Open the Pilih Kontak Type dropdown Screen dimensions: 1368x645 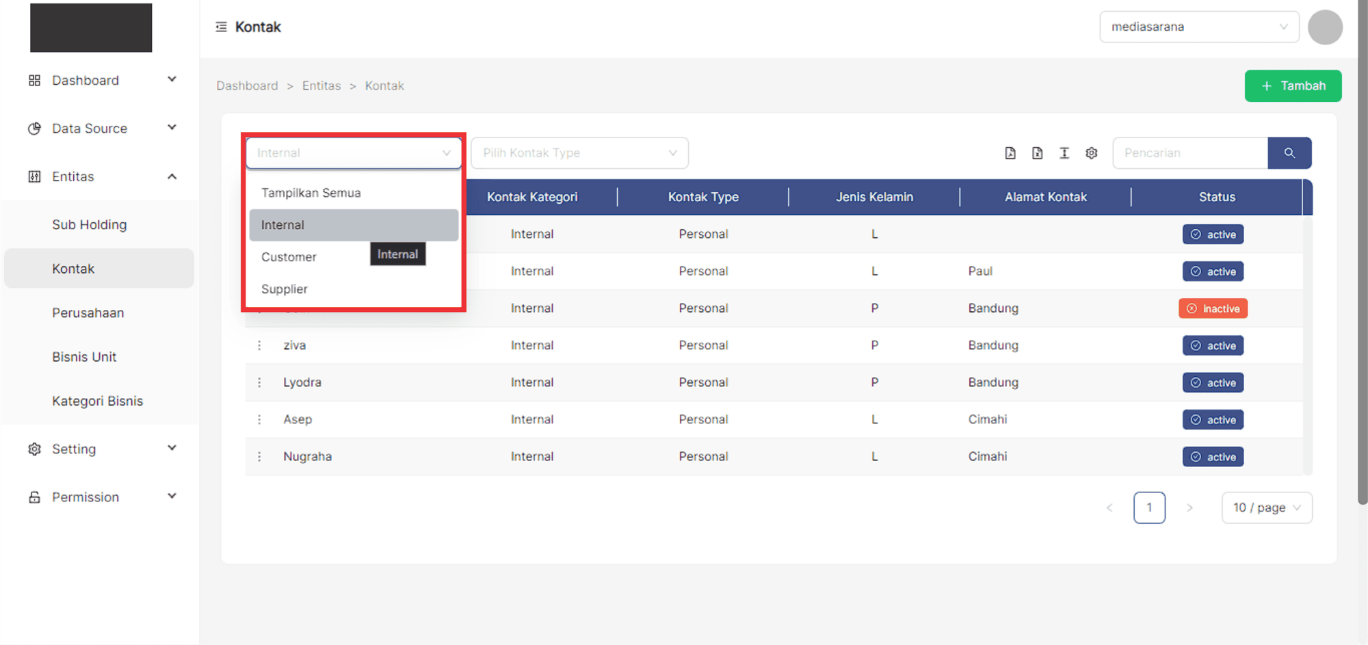579,153
